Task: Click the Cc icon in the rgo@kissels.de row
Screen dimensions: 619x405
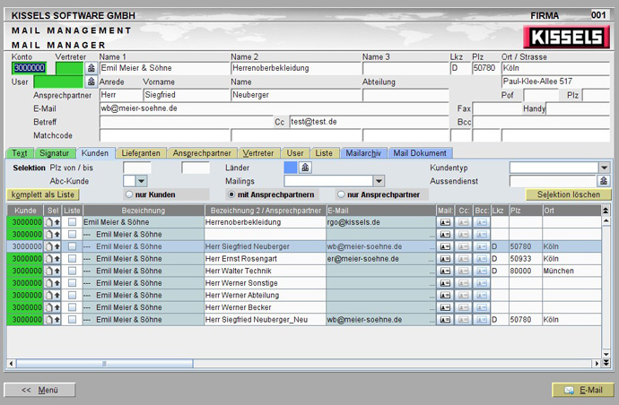Action: (464, 222)
